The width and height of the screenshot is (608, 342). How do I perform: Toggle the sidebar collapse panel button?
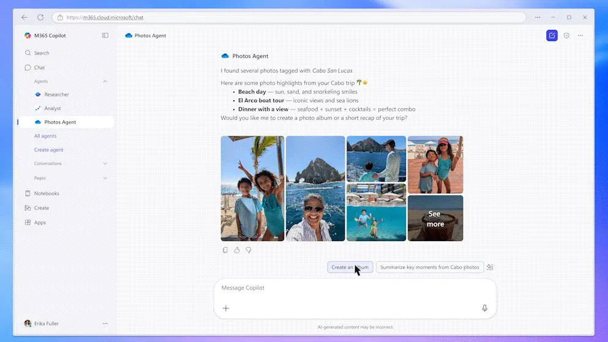pos(105,35)
